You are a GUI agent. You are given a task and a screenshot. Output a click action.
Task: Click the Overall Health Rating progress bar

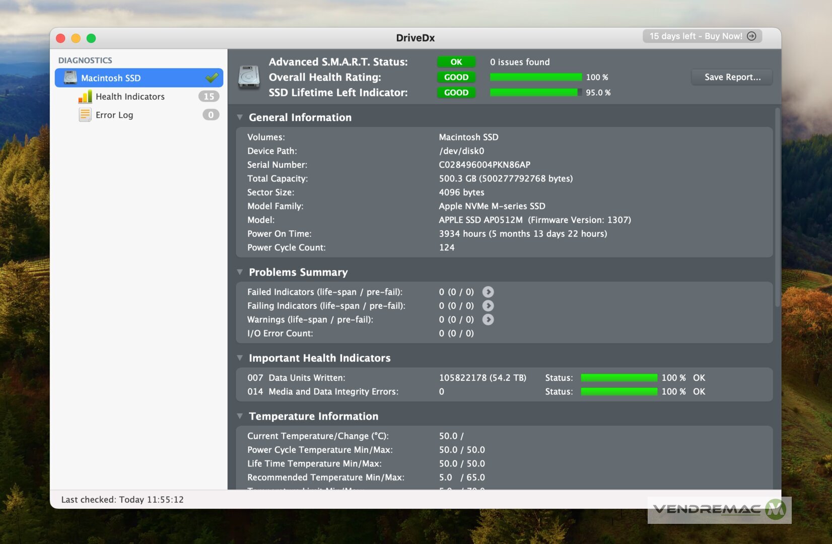[535, 77]
